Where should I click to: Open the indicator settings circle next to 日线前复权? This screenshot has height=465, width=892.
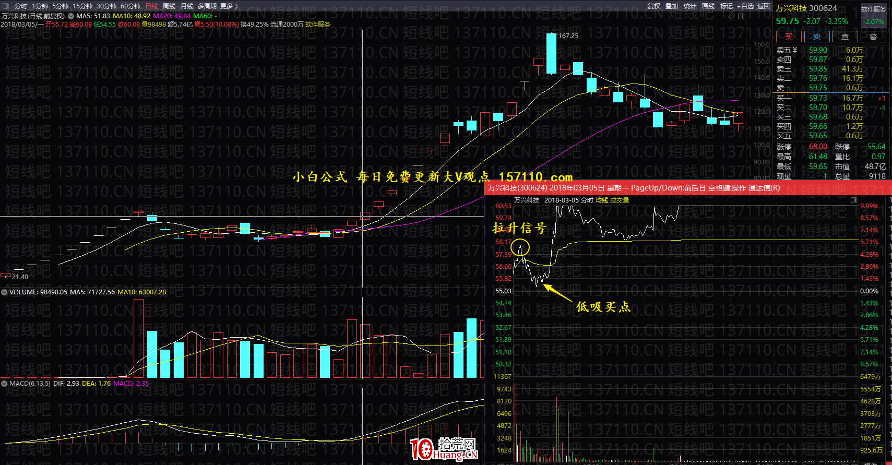71,16
